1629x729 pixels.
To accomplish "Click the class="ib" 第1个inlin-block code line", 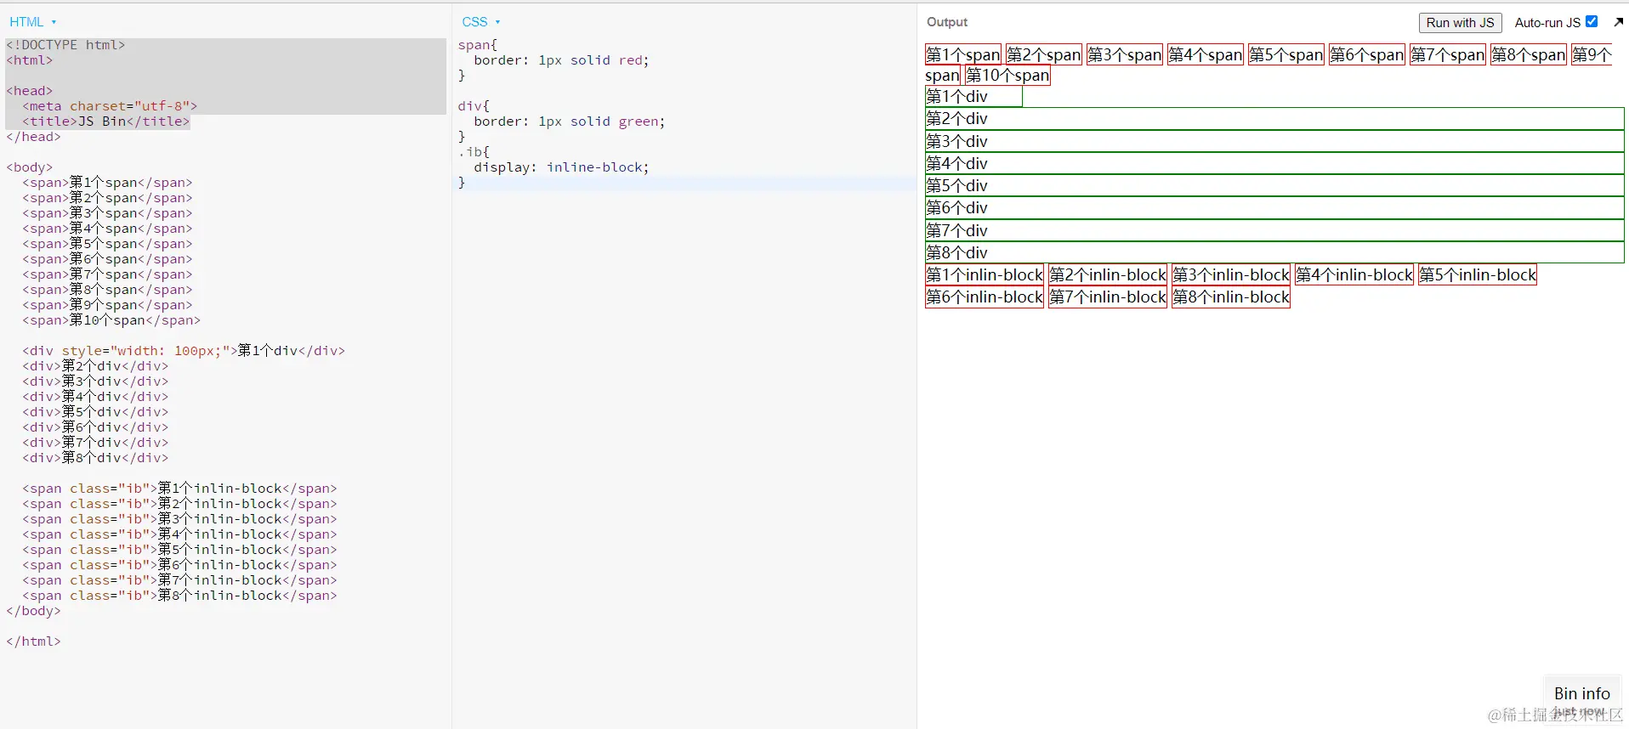I will [x=179, y=489].
